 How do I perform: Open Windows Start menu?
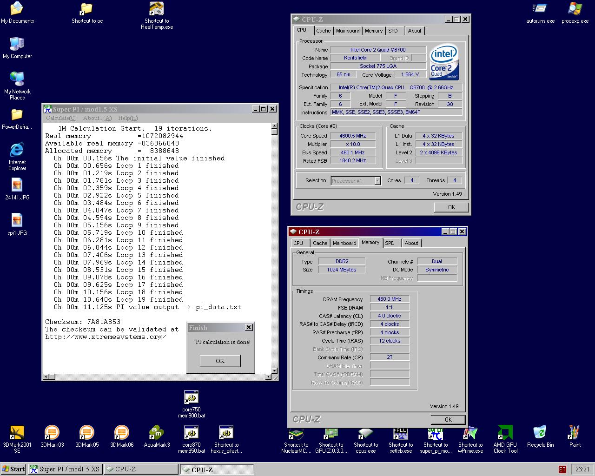click(x=13, y=469)
